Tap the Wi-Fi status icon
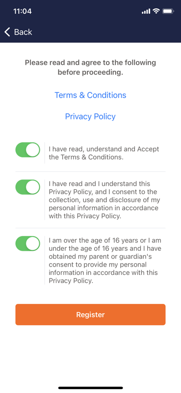This screenshot has height=393, width=181. (x=156, y=11)
